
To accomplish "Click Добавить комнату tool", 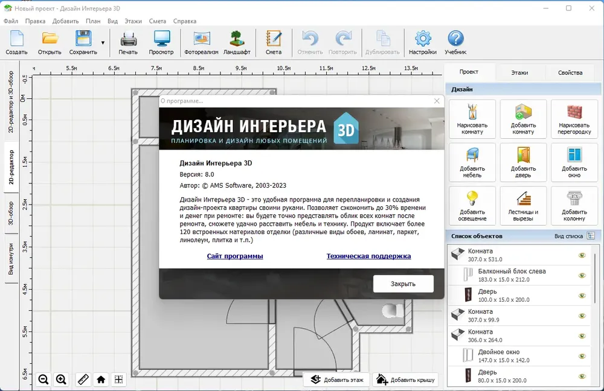I will (x=523, y=119).
